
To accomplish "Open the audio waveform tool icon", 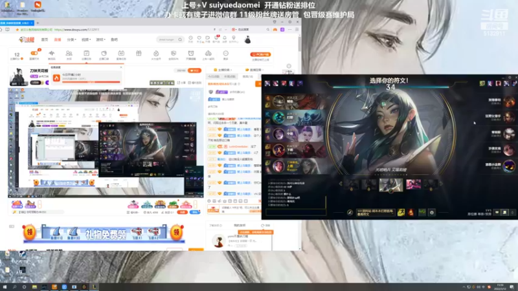I will click(52, 53).
